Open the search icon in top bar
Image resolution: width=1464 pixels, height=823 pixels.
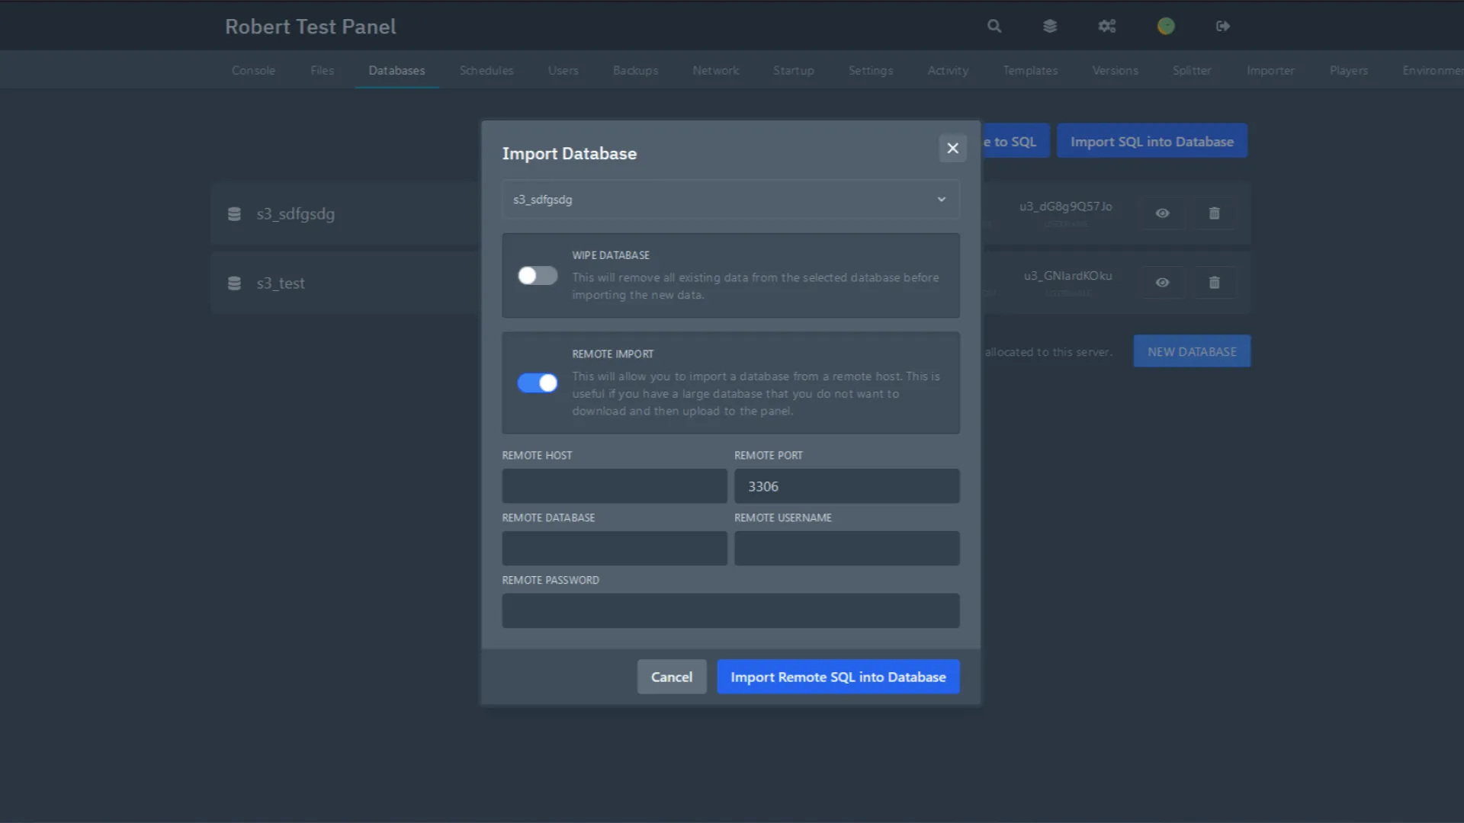click(994, 25)
